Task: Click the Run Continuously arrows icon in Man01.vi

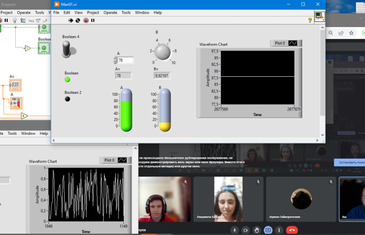Action: 78,20
